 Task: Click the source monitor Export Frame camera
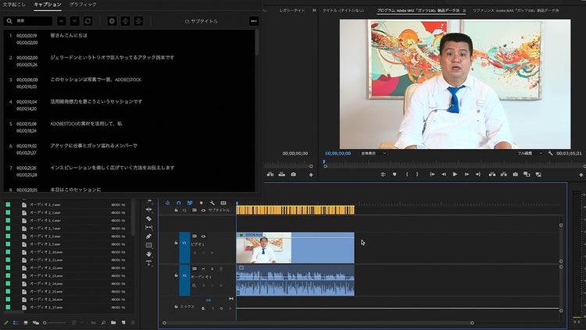[x=293, y=174]
